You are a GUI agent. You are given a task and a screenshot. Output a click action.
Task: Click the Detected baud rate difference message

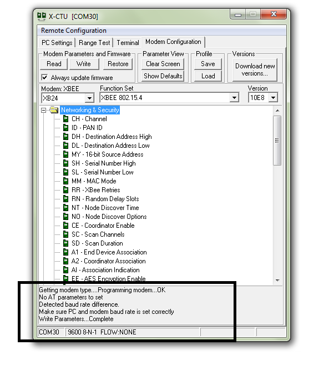coord(79,304)
